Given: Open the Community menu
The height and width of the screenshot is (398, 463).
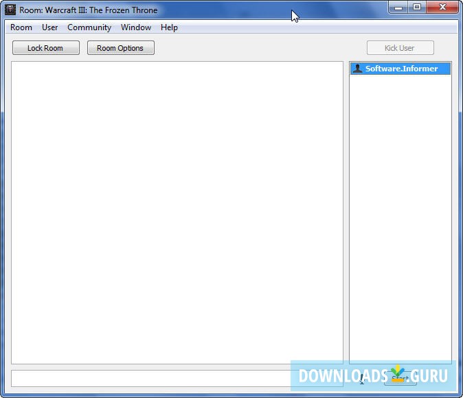Looking at the screenshot, I should [x=89, y=27].
